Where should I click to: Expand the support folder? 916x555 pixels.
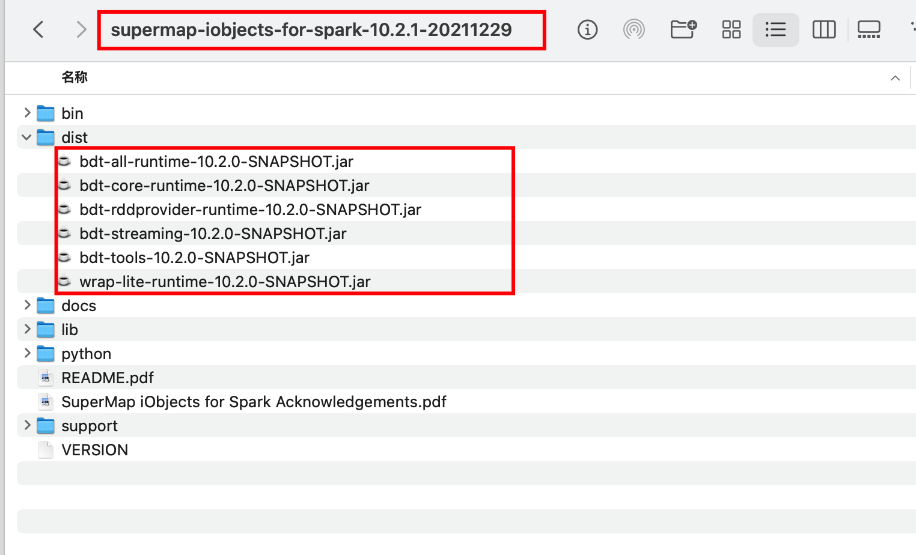(x=27, y=425)
